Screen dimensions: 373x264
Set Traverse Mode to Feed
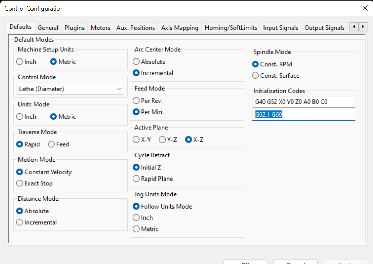(51, 144)
